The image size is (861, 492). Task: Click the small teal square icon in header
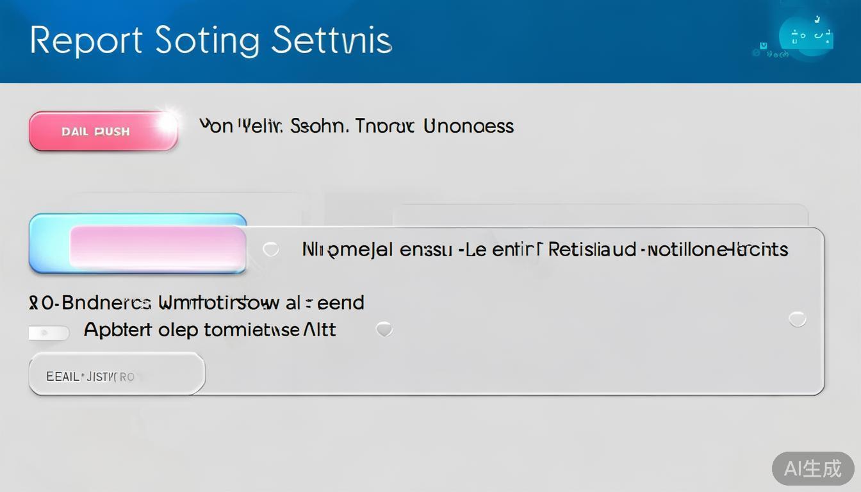click(764, 45)
